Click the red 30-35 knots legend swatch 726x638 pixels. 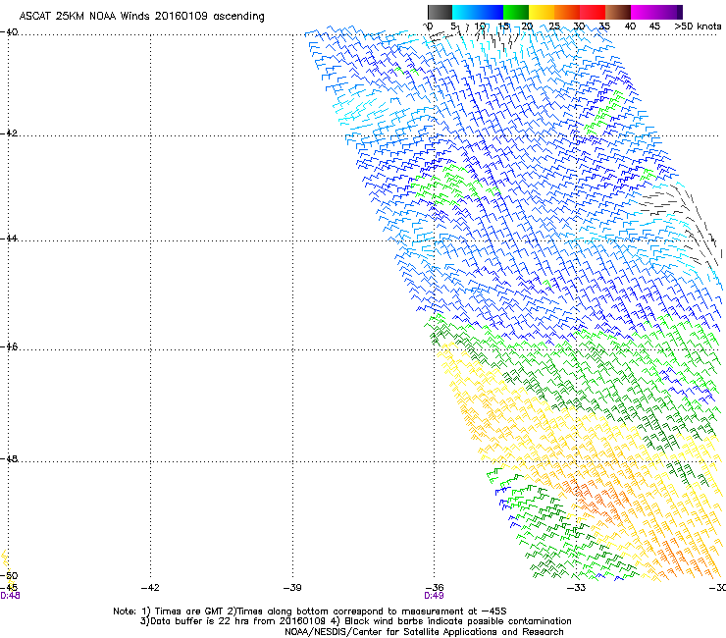(593, 12)
